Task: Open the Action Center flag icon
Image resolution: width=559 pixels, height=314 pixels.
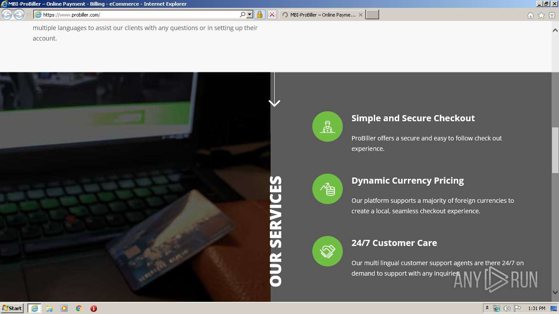Action: (518, 308)
